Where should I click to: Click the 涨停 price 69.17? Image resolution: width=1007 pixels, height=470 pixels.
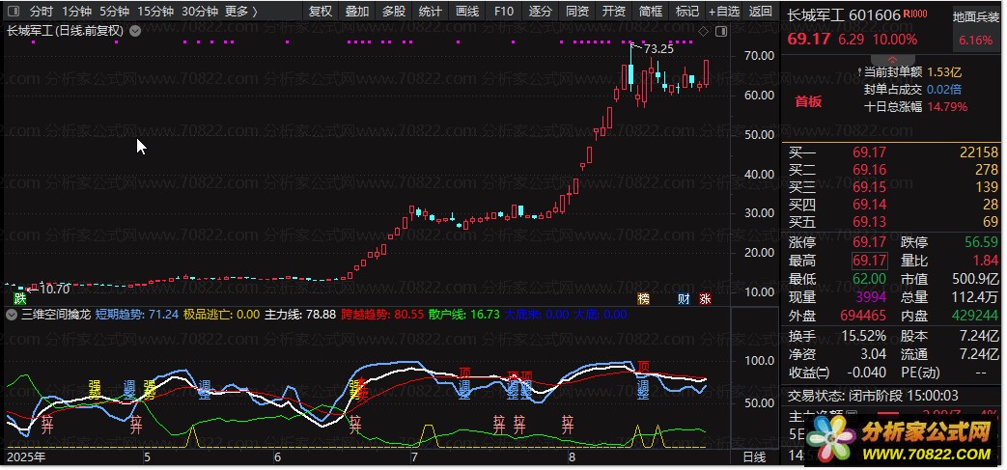point(870,242)
